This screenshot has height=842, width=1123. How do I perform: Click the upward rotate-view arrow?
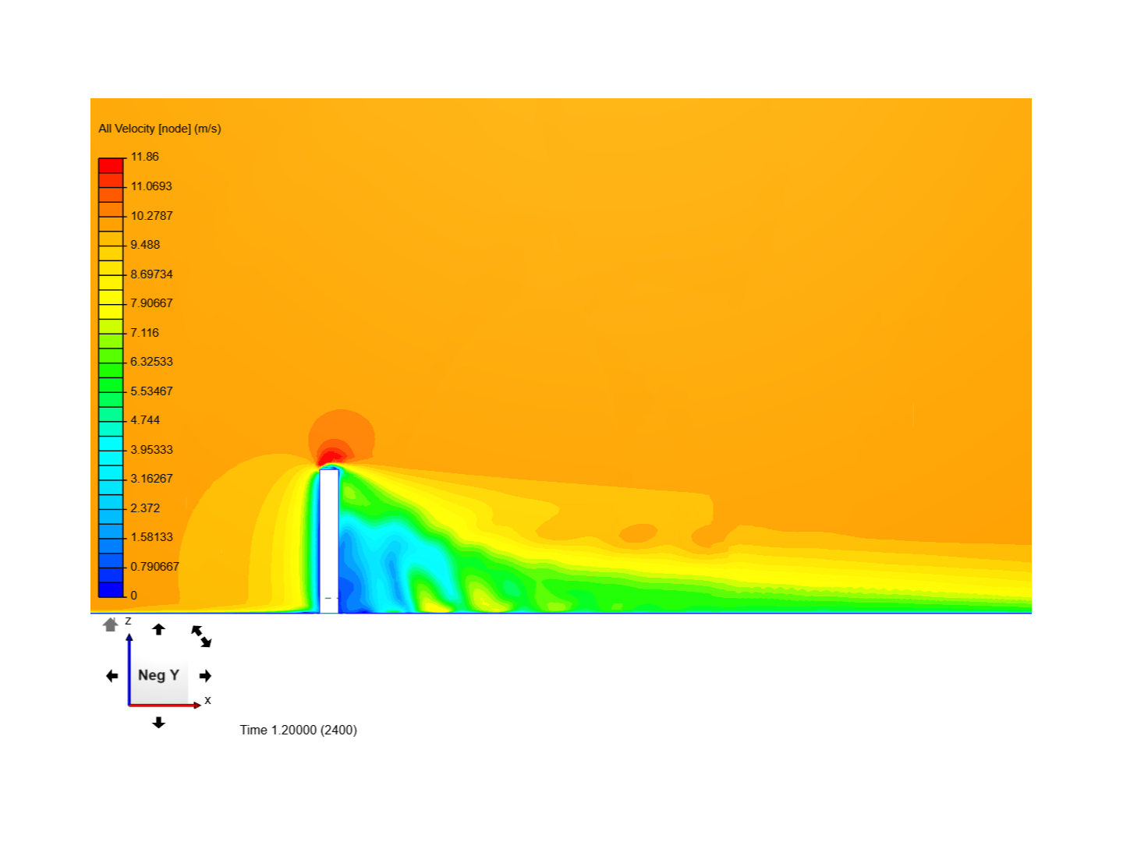pos(159,629)
